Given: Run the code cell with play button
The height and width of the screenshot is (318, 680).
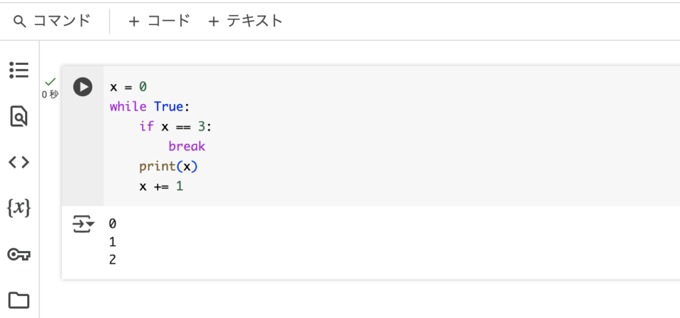Looking at the screenshot, I should (82, 87).
